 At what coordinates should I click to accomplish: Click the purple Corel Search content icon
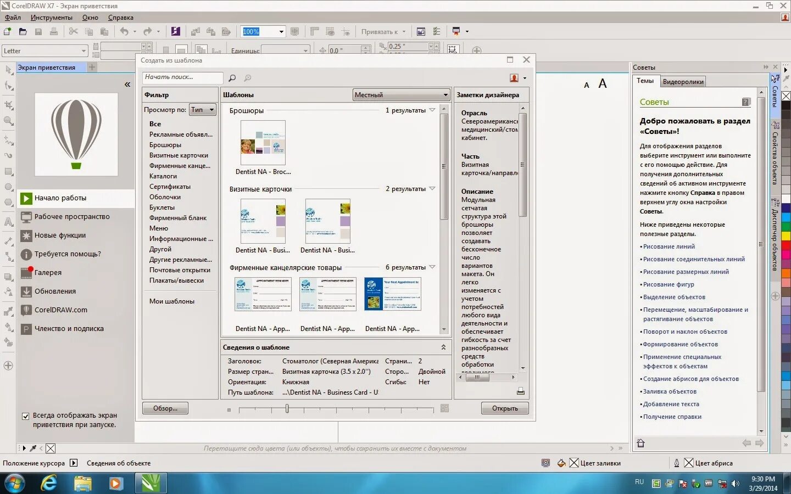click(x=175, y=32)
